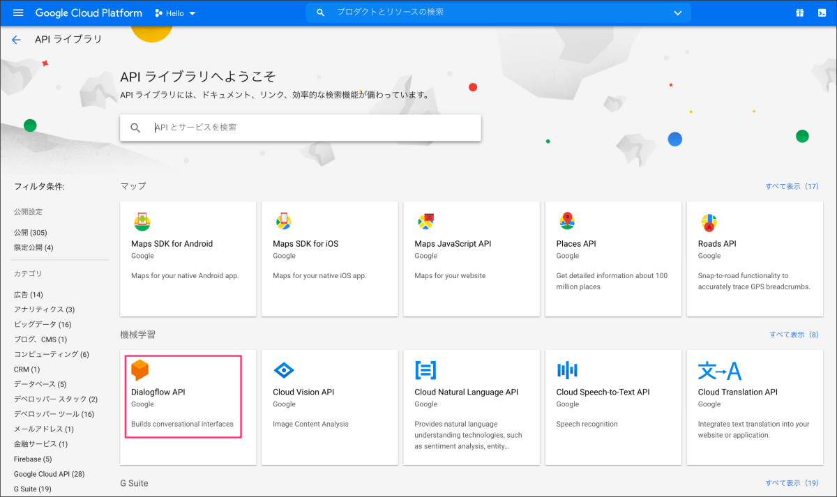Select the データベース (5) category
Image resolution: width=837 pixels, height=497 pixels.
click(40, 384)
